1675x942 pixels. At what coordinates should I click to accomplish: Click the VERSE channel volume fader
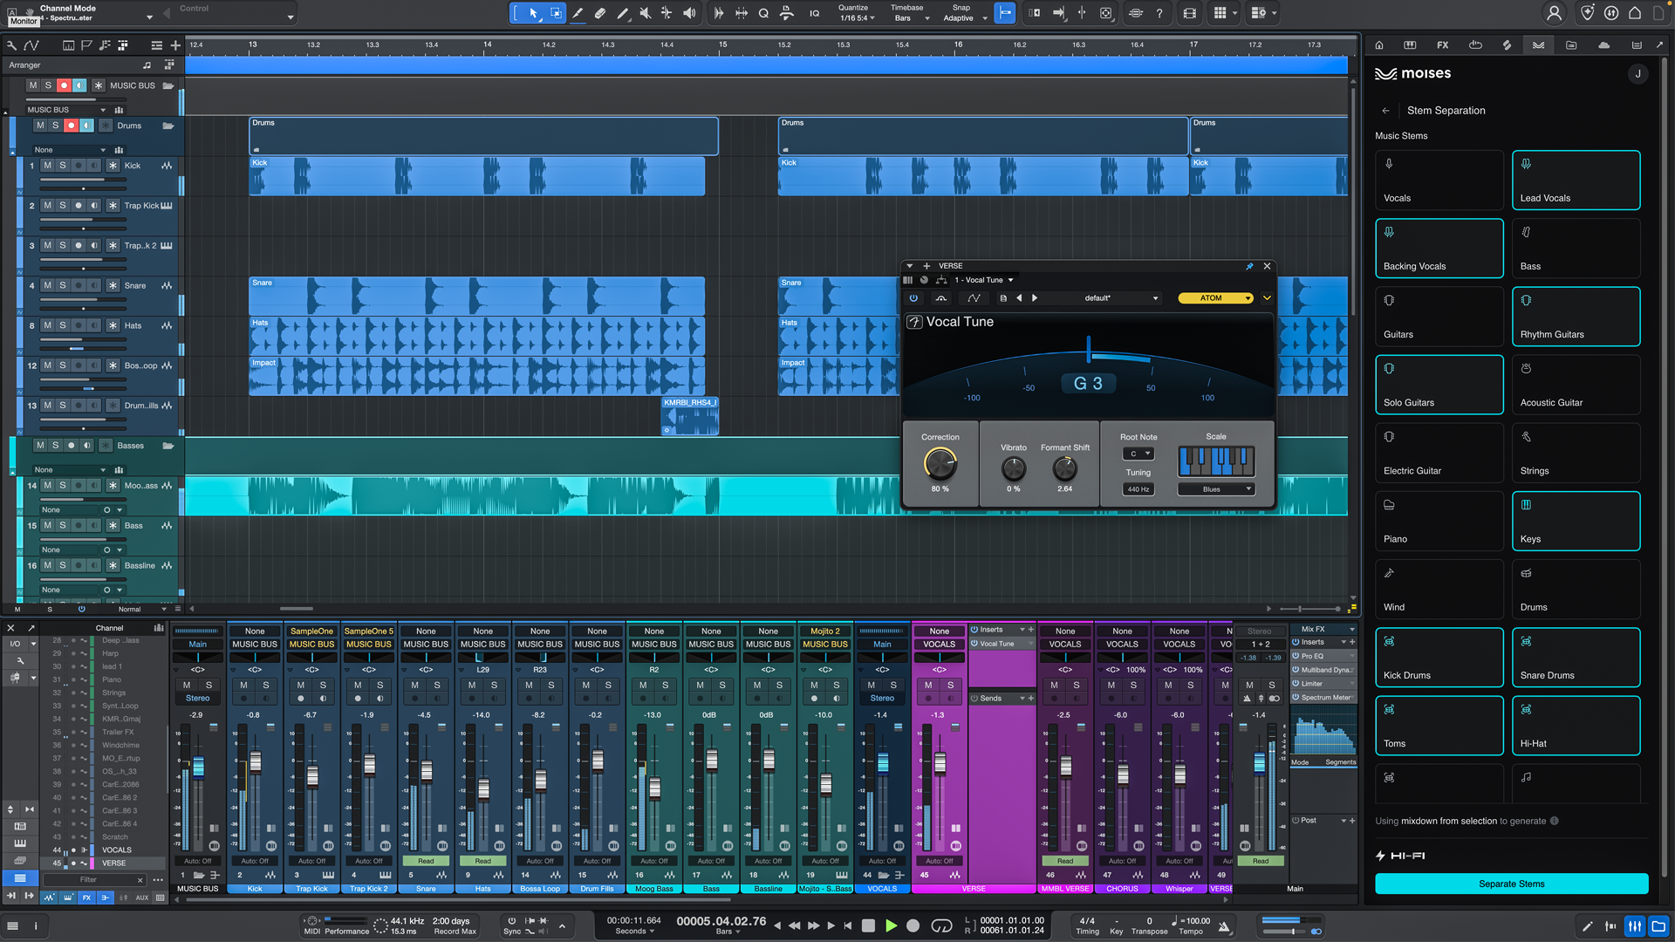tap(940, 764)
